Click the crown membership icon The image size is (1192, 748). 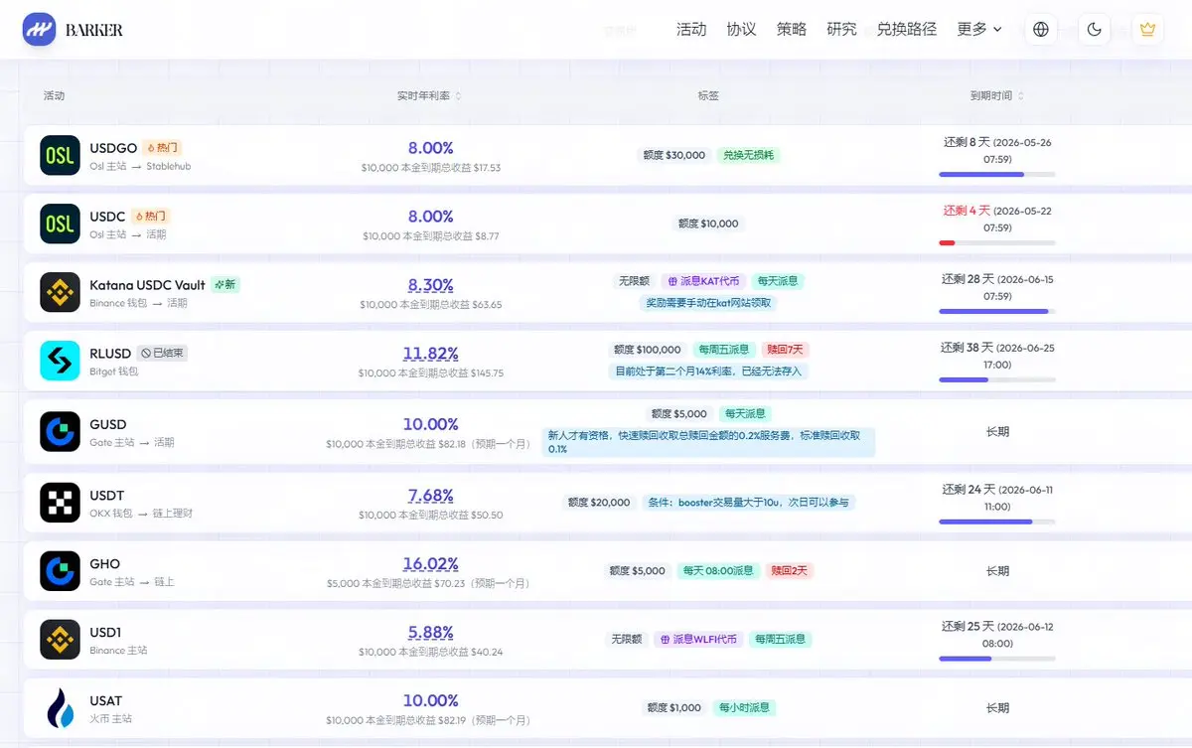1147,29
